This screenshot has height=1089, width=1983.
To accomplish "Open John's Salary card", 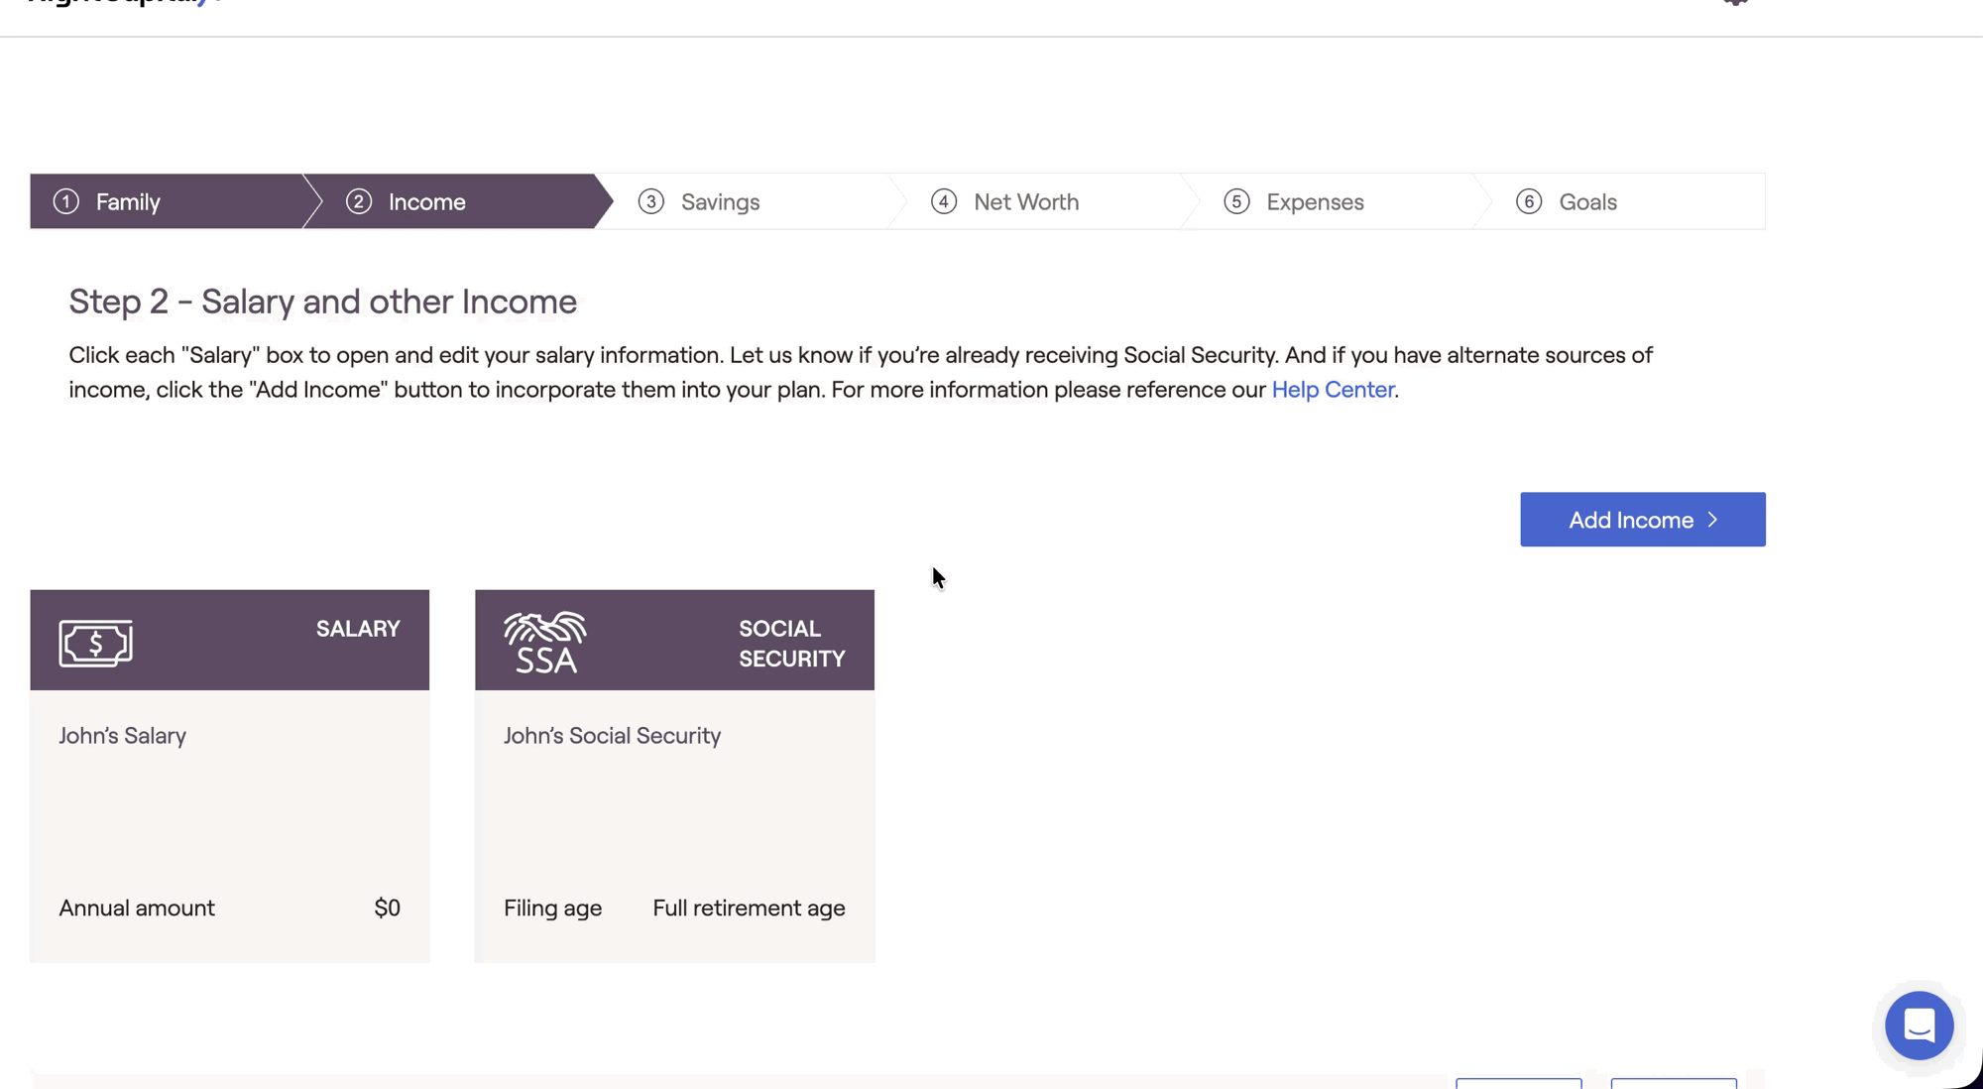I will click(229, 793).
